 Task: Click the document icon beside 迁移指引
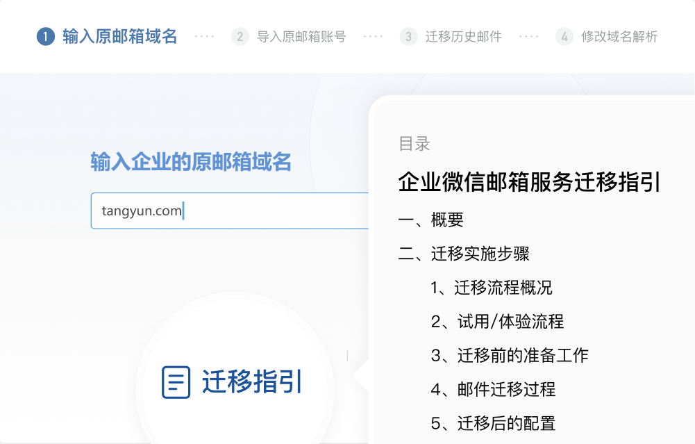tap(176, 382)
